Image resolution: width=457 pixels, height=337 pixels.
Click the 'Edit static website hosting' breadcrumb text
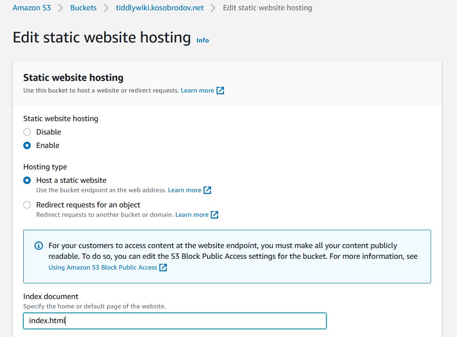[x=267, y=8]
